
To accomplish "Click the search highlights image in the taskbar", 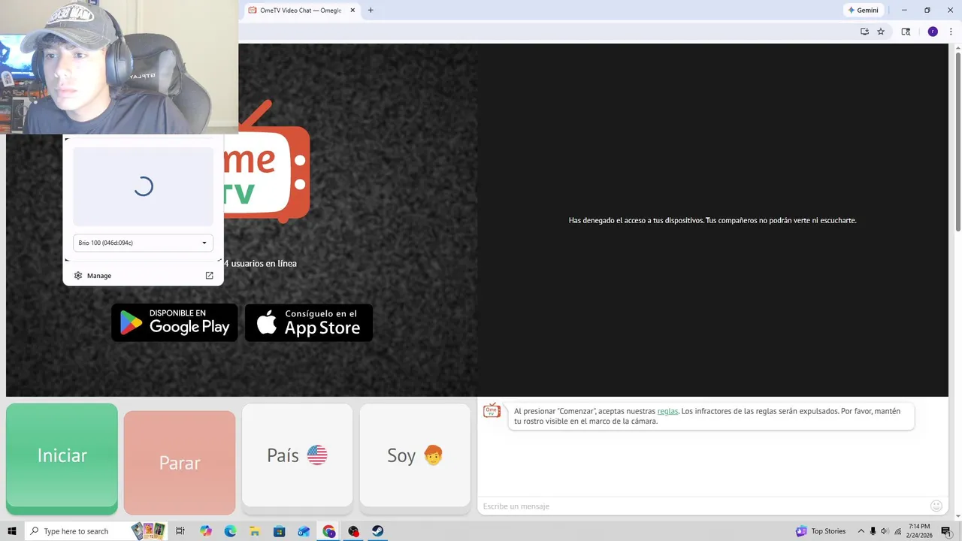I will 149,531.
